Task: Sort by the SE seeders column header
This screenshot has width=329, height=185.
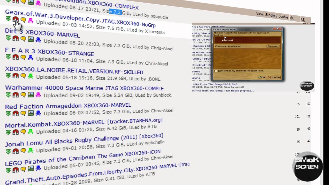Action: 292,18
